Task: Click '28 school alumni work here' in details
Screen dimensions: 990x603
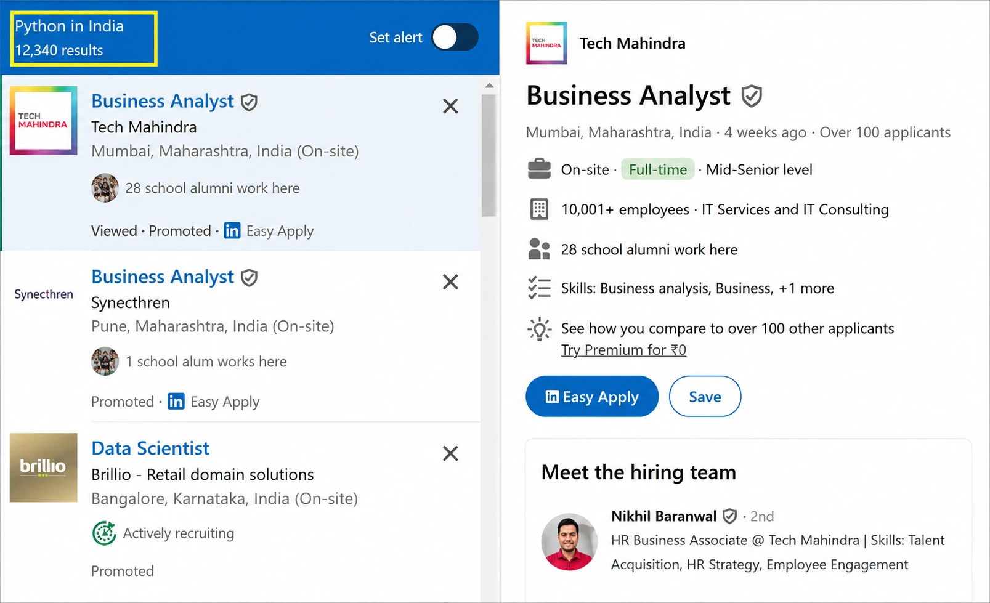Action: point(649,249)
